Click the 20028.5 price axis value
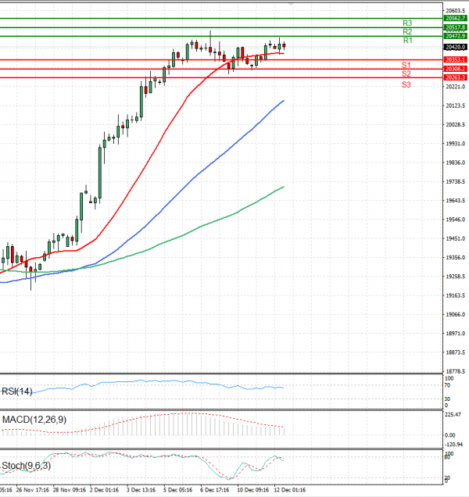The image size is (469, 497). pos(456,124)
